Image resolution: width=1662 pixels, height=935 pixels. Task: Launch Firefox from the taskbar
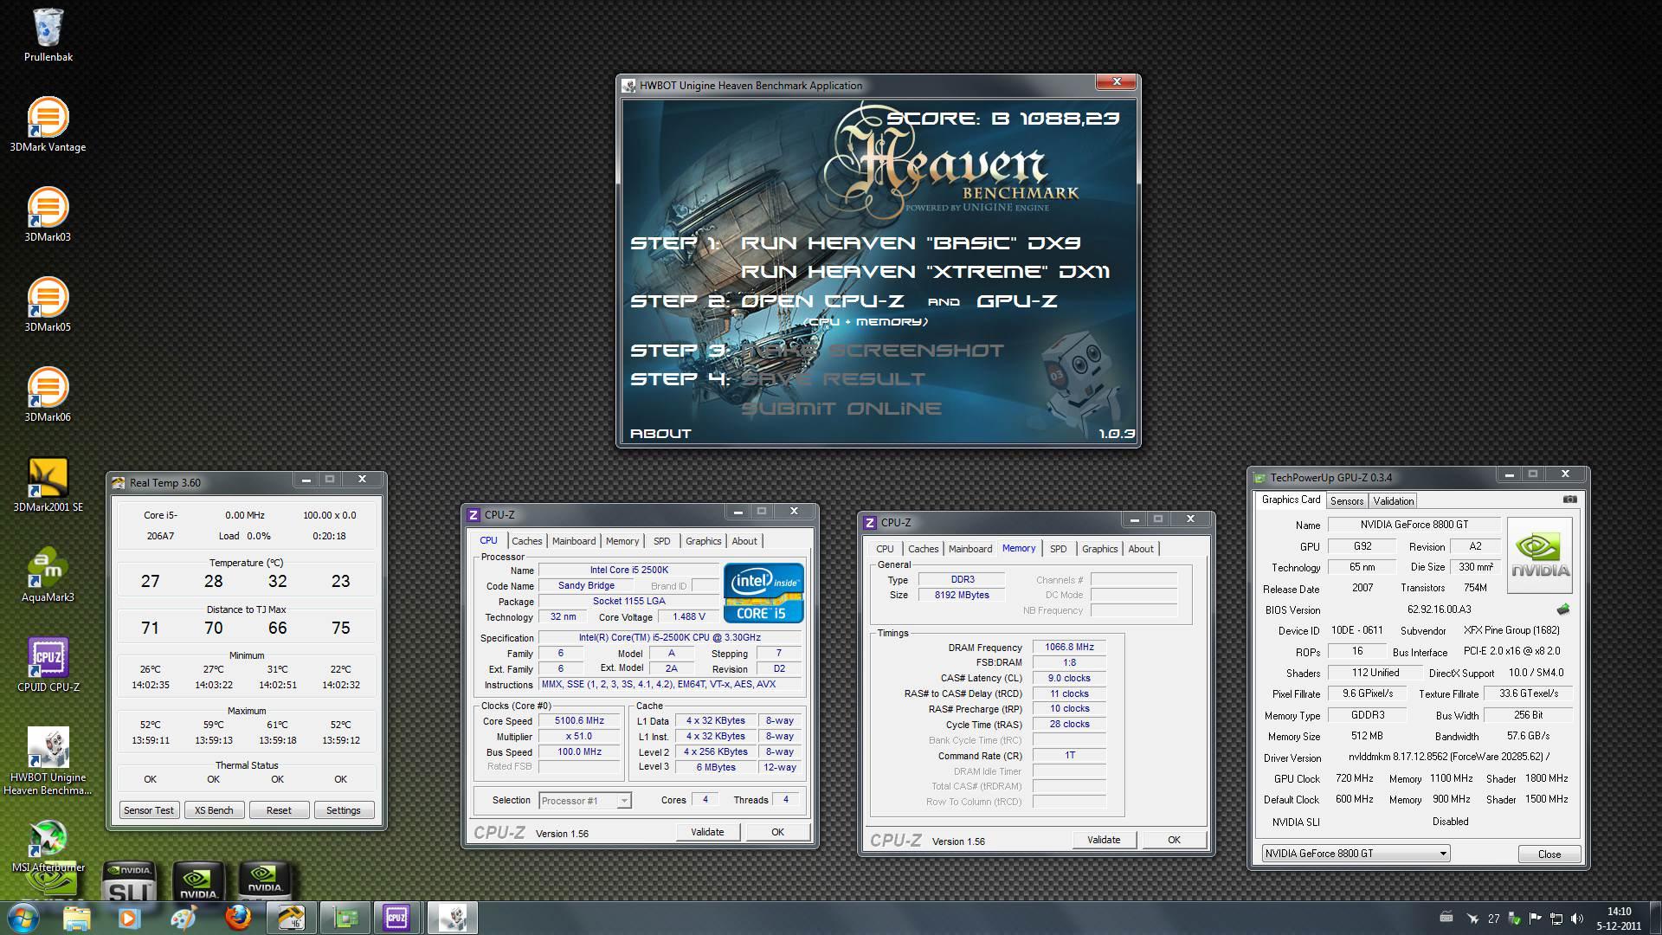[x=237, y=918]
